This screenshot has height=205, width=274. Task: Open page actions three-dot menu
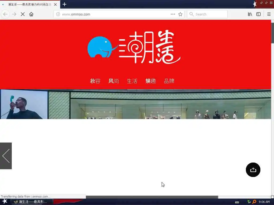tap(173, 14)
